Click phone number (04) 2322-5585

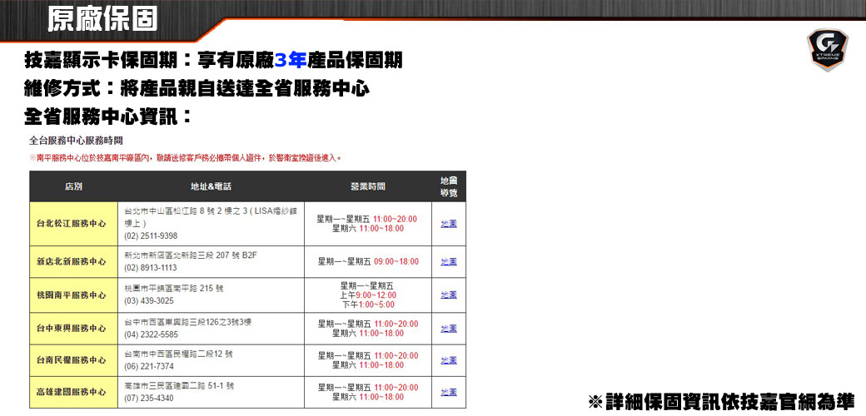point(152,334)
